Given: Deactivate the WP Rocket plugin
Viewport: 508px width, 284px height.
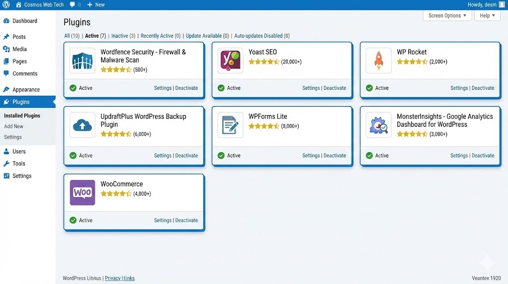Looking at the screenshot, I should [x=483, y=88].
